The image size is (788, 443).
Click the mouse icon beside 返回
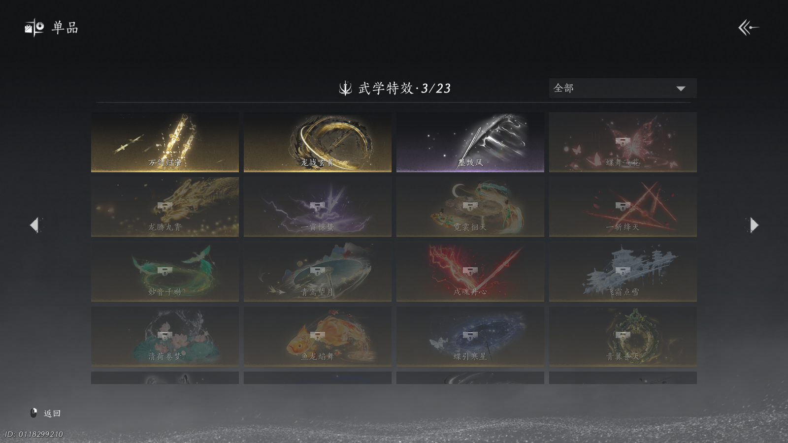click(33, 413)
